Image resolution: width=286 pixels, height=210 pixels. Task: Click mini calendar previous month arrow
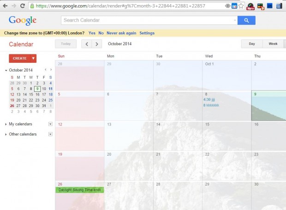(x=46, y=70)
